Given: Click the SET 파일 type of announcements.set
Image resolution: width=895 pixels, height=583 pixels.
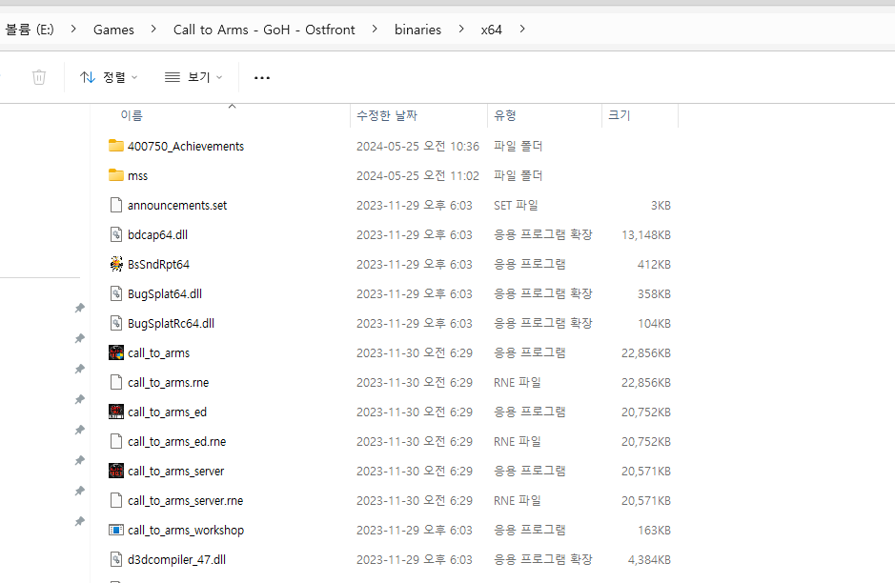Looking at the screenshot, I should click(516, 206).
